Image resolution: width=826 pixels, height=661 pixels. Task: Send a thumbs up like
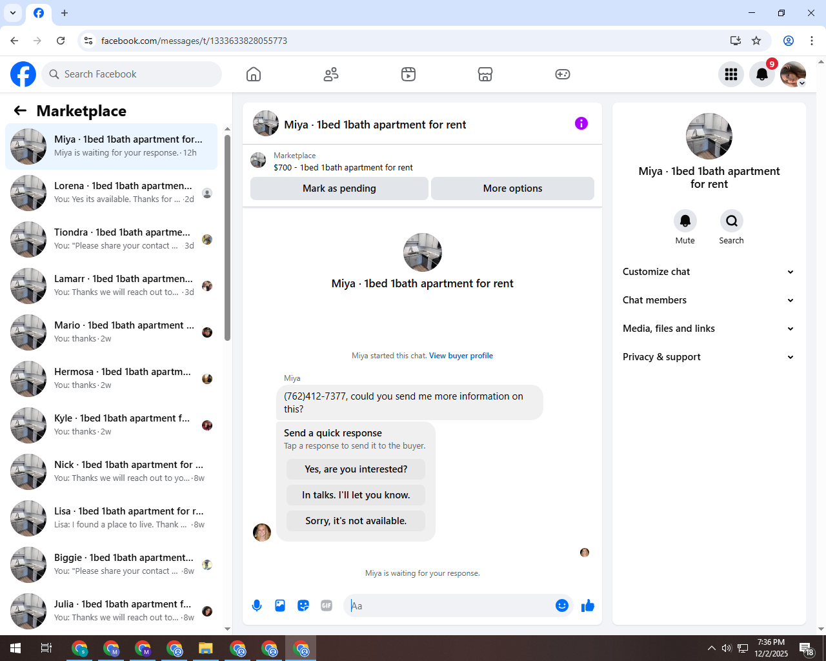(x=588, y=605)
